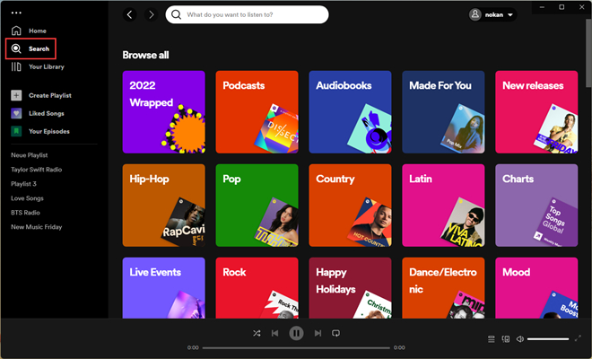Open the Mood category card
Viewport: 592px width, 359px height.
tap(536, 288)
